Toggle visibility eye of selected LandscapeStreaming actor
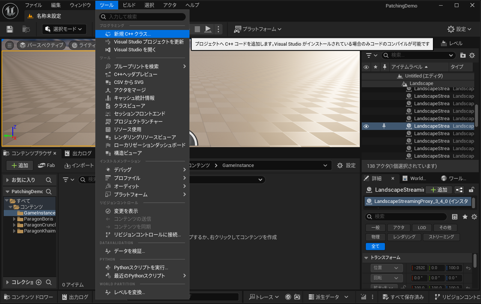Viewport: 481px width, 304px height. tap(366, 126)
